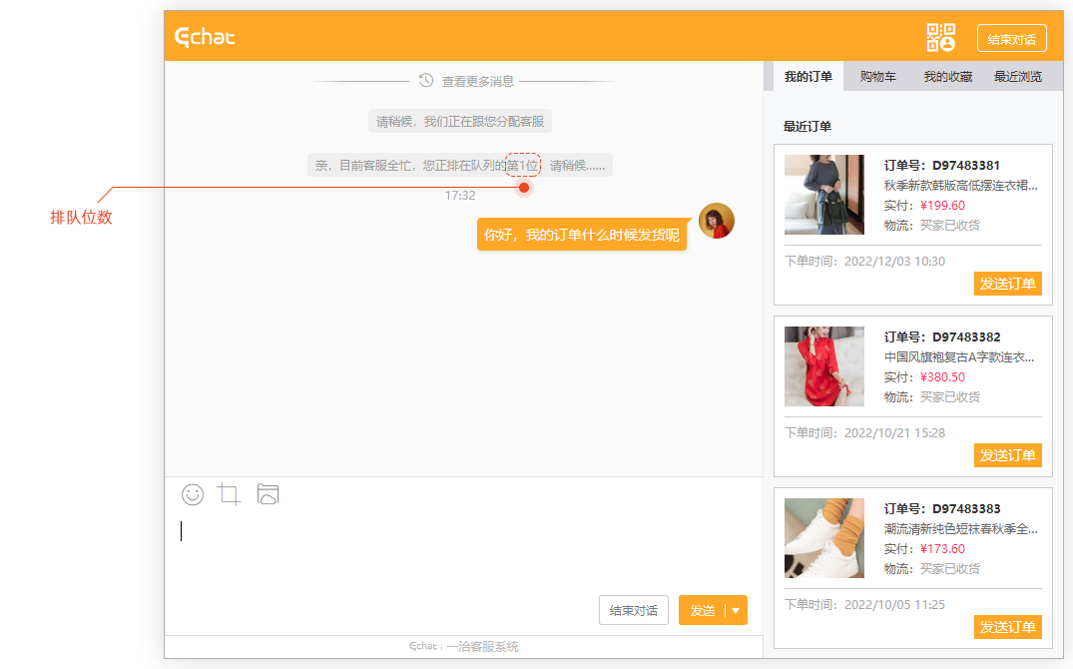The height and width of the screenshot is (669, 1073).
Task: Click the history clock icon
Action: point(426,81)
